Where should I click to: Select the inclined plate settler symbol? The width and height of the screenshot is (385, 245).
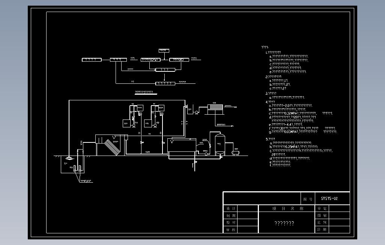click(113, 147)
